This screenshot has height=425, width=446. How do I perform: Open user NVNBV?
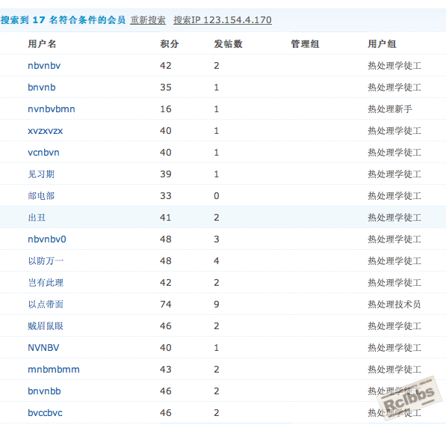pyautogui.click(x=43, y=347)
